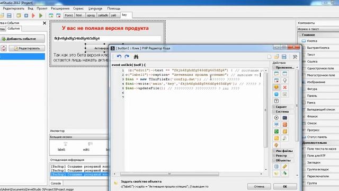The height and width of the screenshot is (191, 339).
Task: Undo the last edit in code editor
Action: click(x=119, y=57)
